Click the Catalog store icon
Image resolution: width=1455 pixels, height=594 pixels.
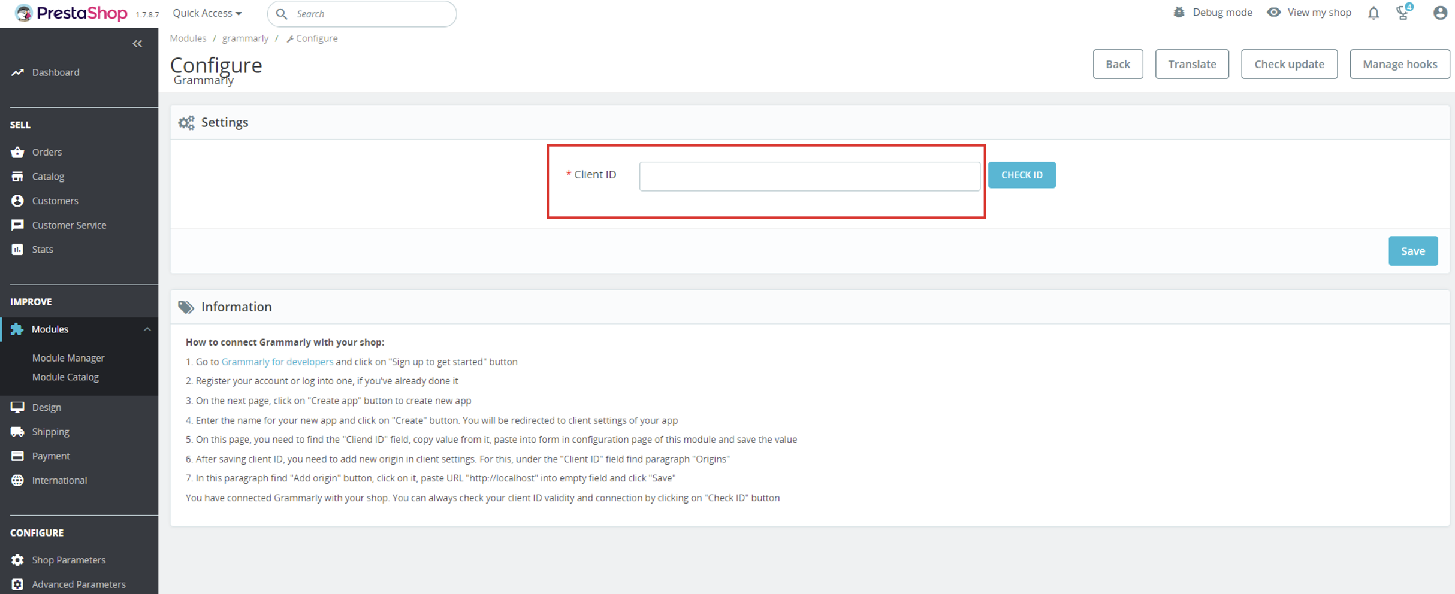tap(17, 177)
